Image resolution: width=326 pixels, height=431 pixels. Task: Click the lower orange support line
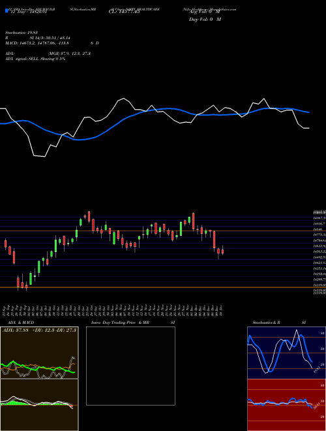coord(163,287)
